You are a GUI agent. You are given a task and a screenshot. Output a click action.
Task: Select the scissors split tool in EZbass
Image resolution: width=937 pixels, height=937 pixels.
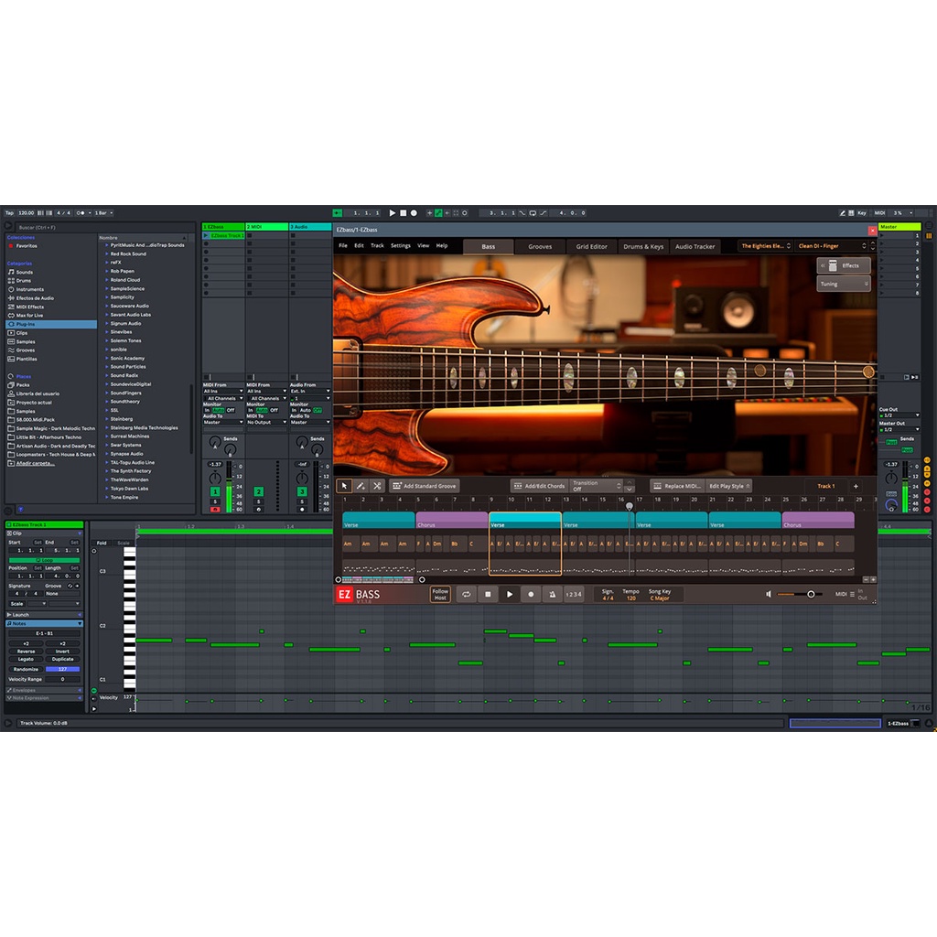[x=376, y=486]
